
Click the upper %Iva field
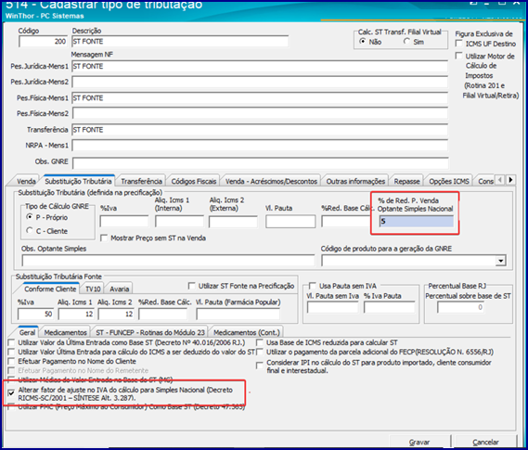tap(124, 222)
